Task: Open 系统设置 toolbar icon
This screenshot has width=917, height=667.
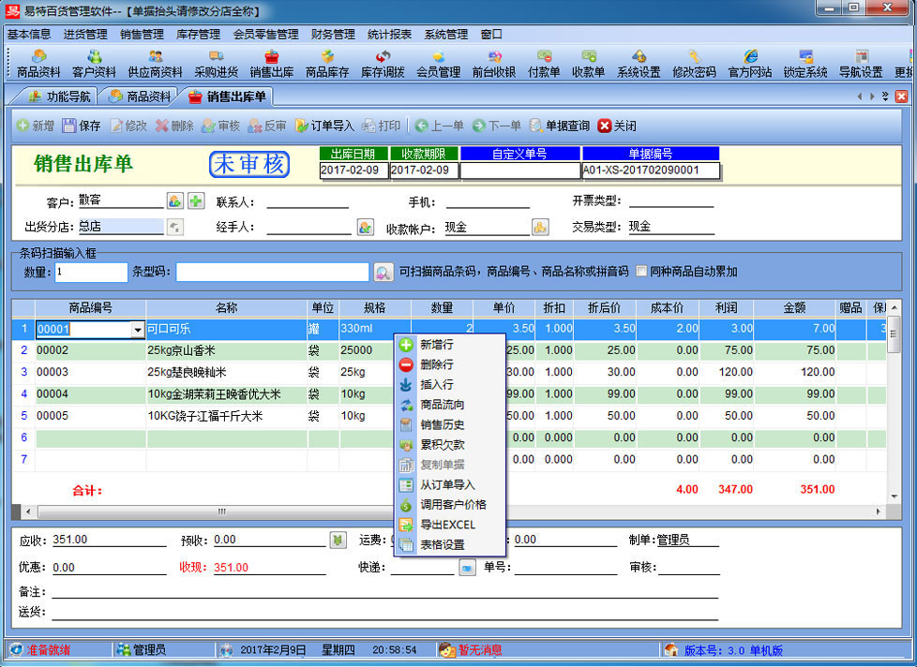Action: click(639, 64)
